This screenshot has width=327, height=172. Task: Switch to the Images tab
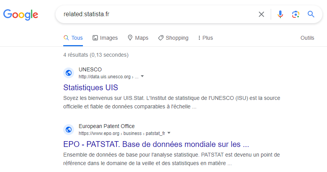tap(105, 38)
